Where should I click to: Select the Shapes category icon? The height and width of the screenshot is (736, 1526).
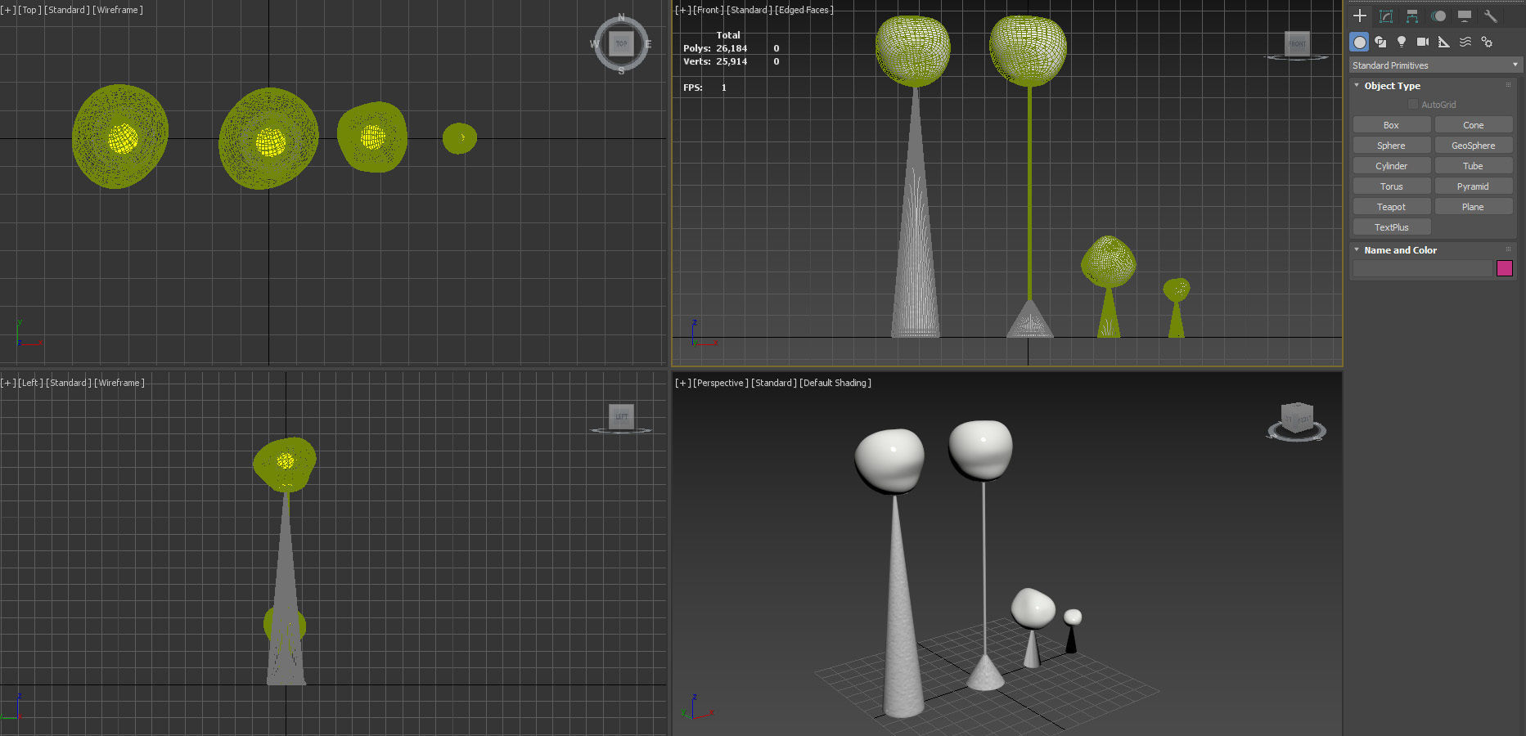(1380, 42)
